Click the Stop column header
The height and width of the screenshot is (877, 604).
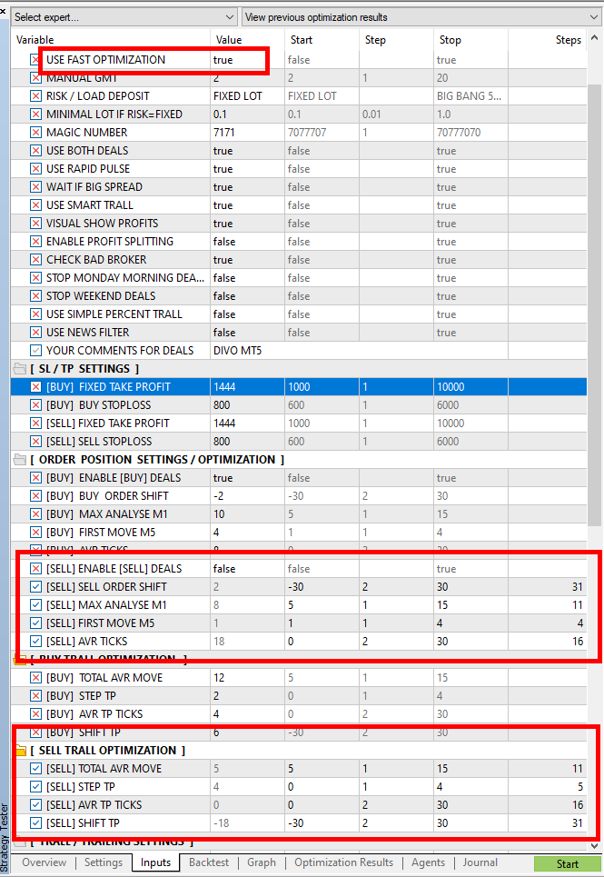(x=470, y=40)
